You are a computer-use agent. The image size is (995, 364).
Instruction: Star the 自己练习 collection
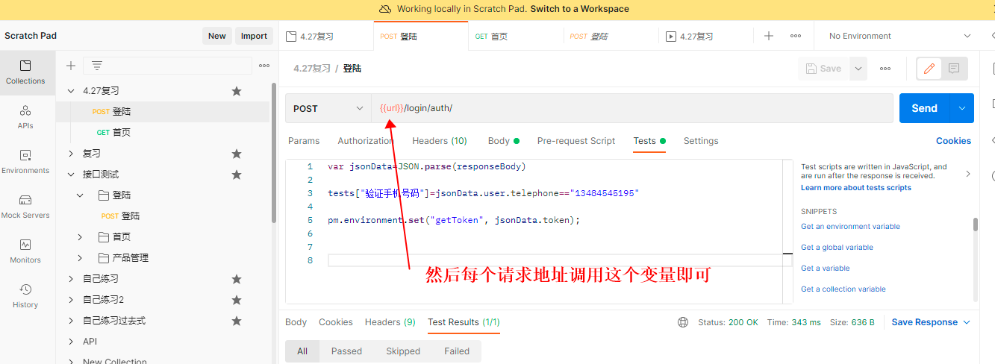(x=237, y=279)
